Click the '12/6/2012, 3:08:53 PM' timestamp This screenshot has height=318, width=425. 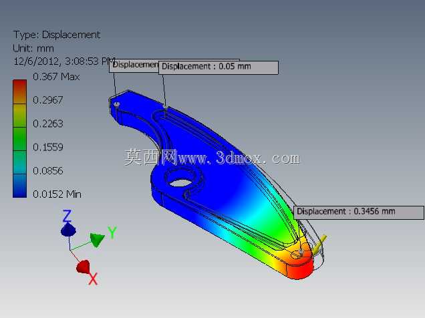click(65, 61)
